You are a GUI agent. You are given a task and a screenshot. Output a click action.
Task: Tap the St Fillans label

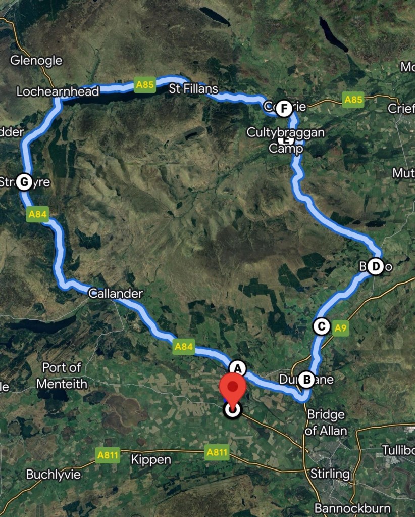[193, 89]
